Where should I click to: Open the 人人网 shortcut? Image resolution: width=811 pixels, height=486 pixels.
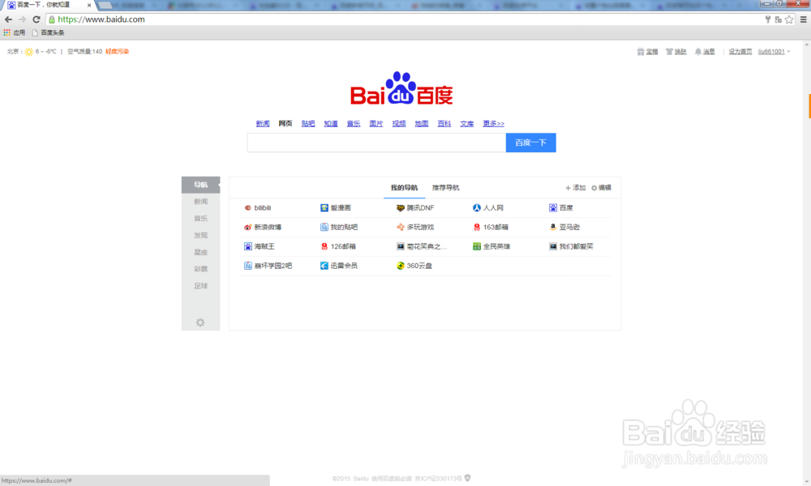coord(487,207)
